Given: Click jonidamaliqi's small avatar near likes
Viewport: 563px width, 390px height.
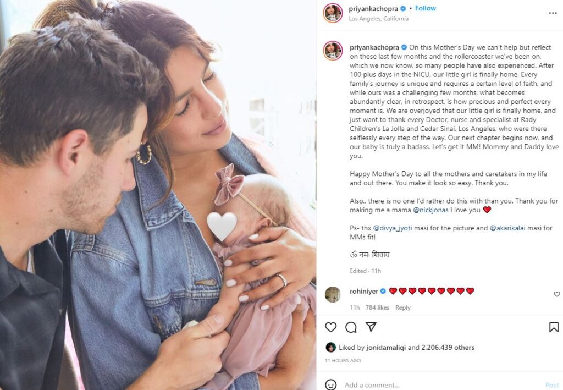Looking at the screenshot, I should [330, 347].
